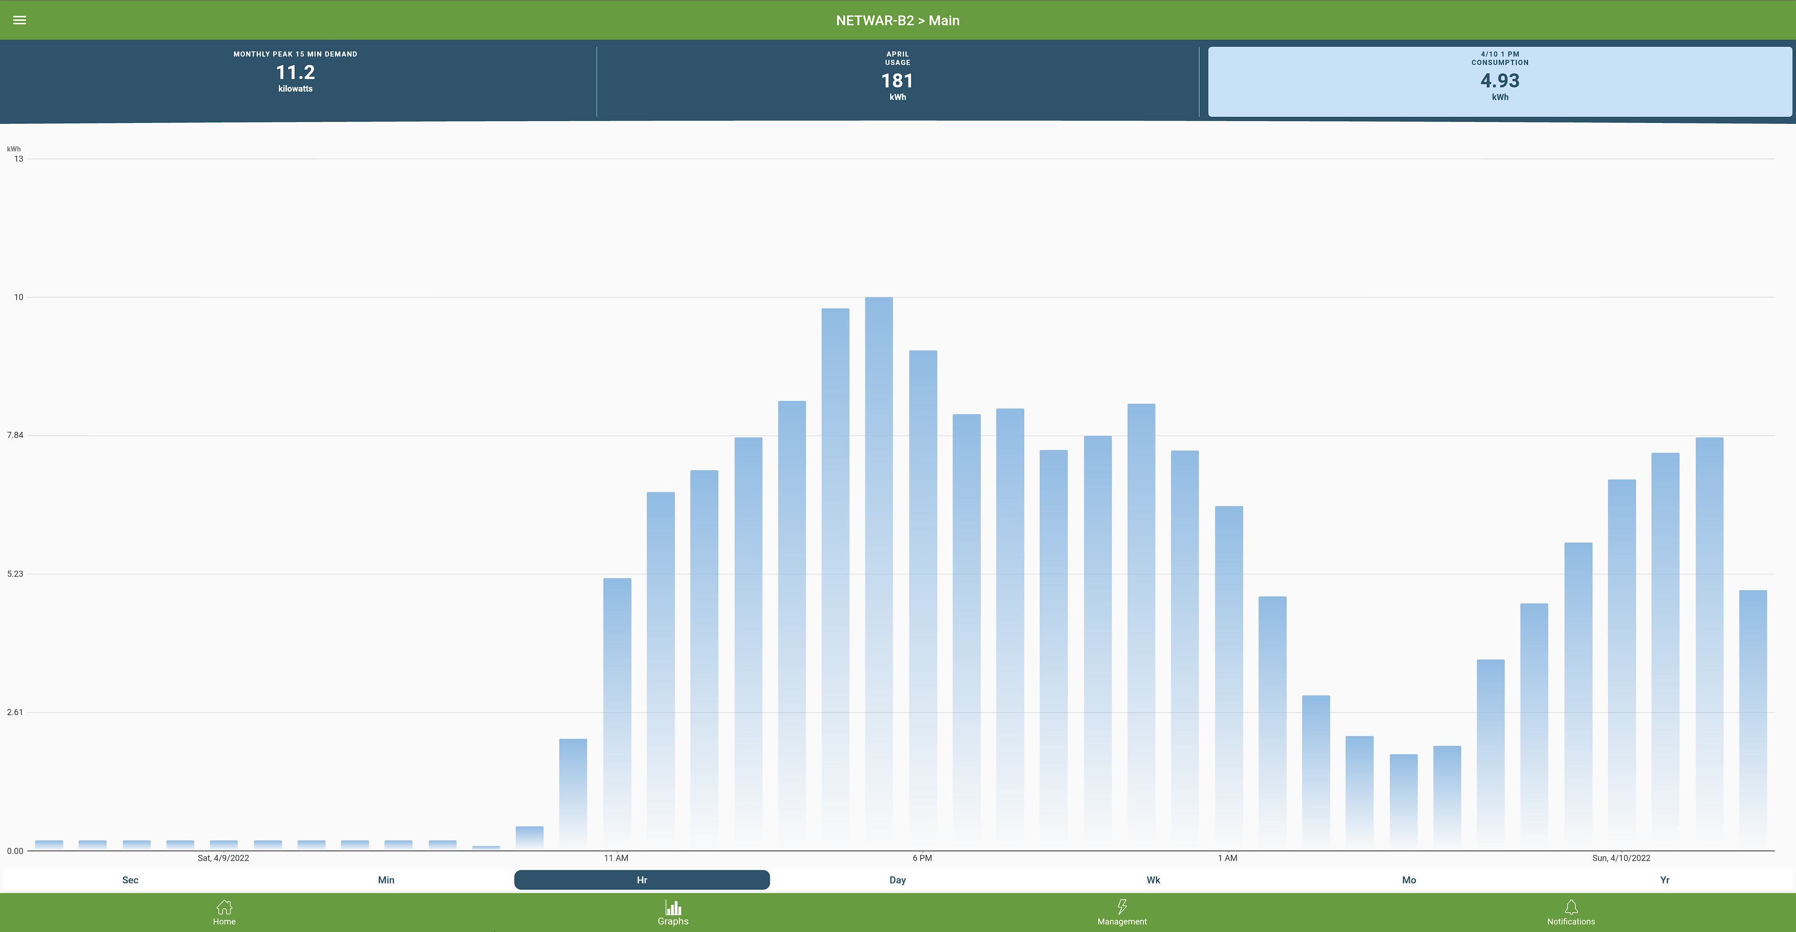Select the Hr time interval
The image size is (1796, 932).
(641, 880)
